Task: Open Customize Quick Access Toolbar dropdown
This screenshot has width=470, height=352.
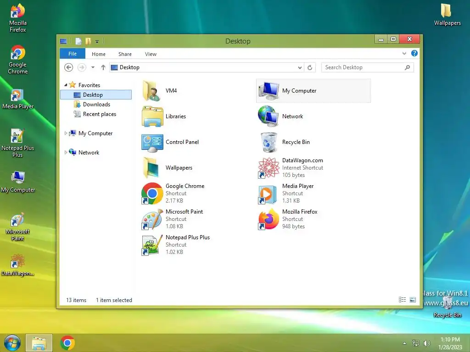Action: tap(97, 42)
